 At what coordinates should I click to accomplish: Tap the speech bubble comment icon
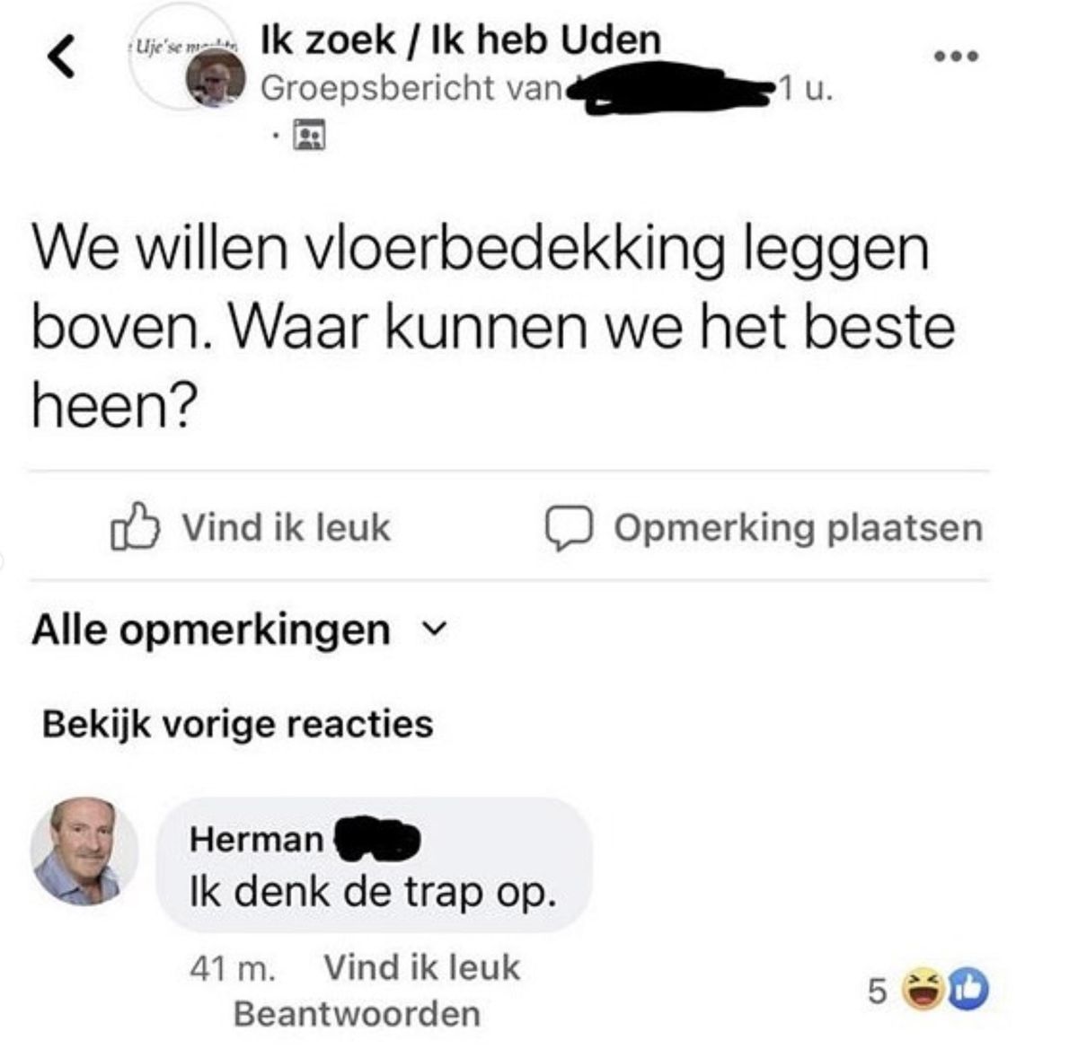point(568,528)
